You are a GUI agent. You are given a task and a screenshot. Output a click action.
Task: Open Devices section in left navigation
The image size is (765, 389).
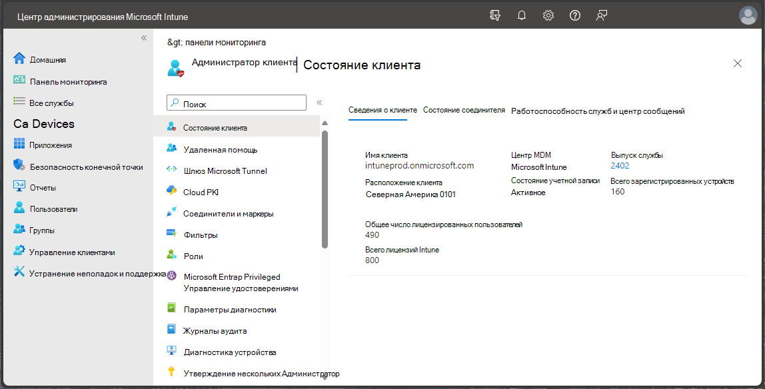(44, 124)
